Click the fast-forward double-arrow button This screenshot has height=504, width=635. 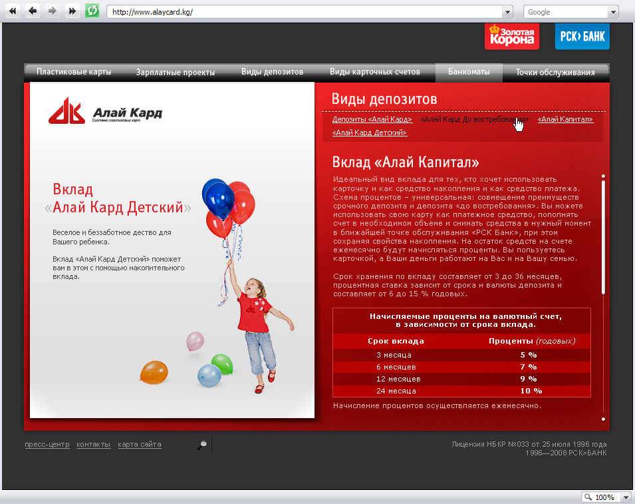click(x=72, y=11)
